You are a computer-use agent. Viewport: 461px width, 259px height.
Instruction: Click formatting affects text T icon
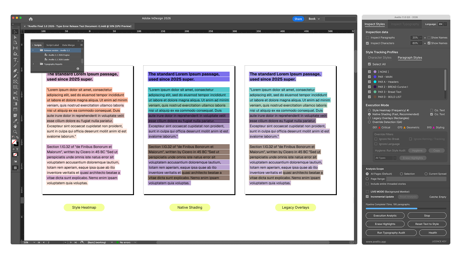(x=17, y=149)
